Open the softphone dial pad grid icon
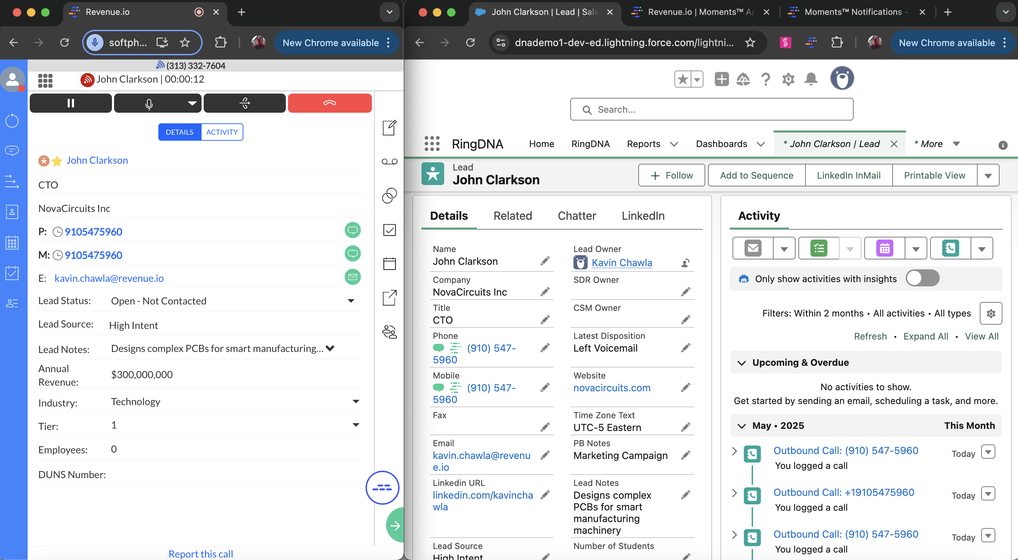Viewport: 1018px width, 560px height. click(45, 80)
